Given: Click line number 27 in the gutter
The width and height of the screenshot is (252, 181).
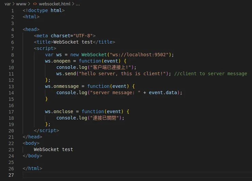Looking at the screenshot, I should (11, 175).
